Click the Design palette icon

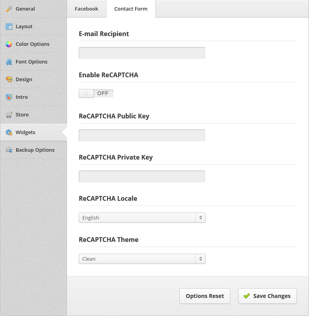pyautogui.click(x=9, y=80)
